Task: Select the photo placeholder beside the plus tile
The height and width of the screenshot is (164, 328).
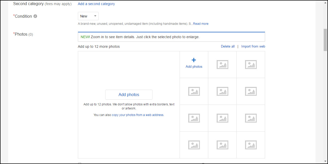Action: pyautogui.click(x=222, y=64)
